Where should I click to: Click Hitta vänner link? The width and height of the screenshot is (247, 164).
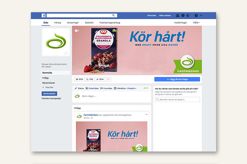[165, 15]
